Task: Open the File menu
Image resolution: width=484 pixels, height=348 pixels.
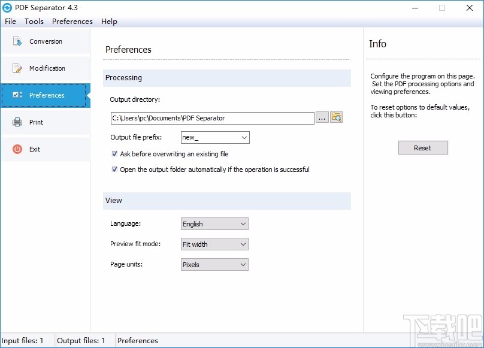Action: click(10, 21)
